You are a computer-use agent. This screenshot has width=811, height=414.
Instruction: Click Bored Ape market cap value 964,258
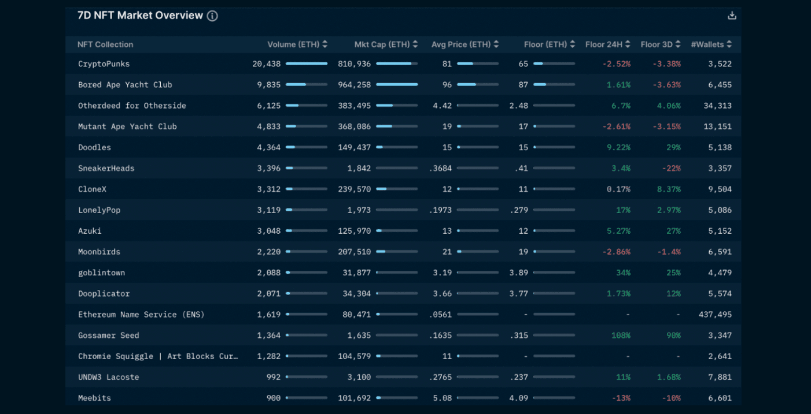(354, 85)
